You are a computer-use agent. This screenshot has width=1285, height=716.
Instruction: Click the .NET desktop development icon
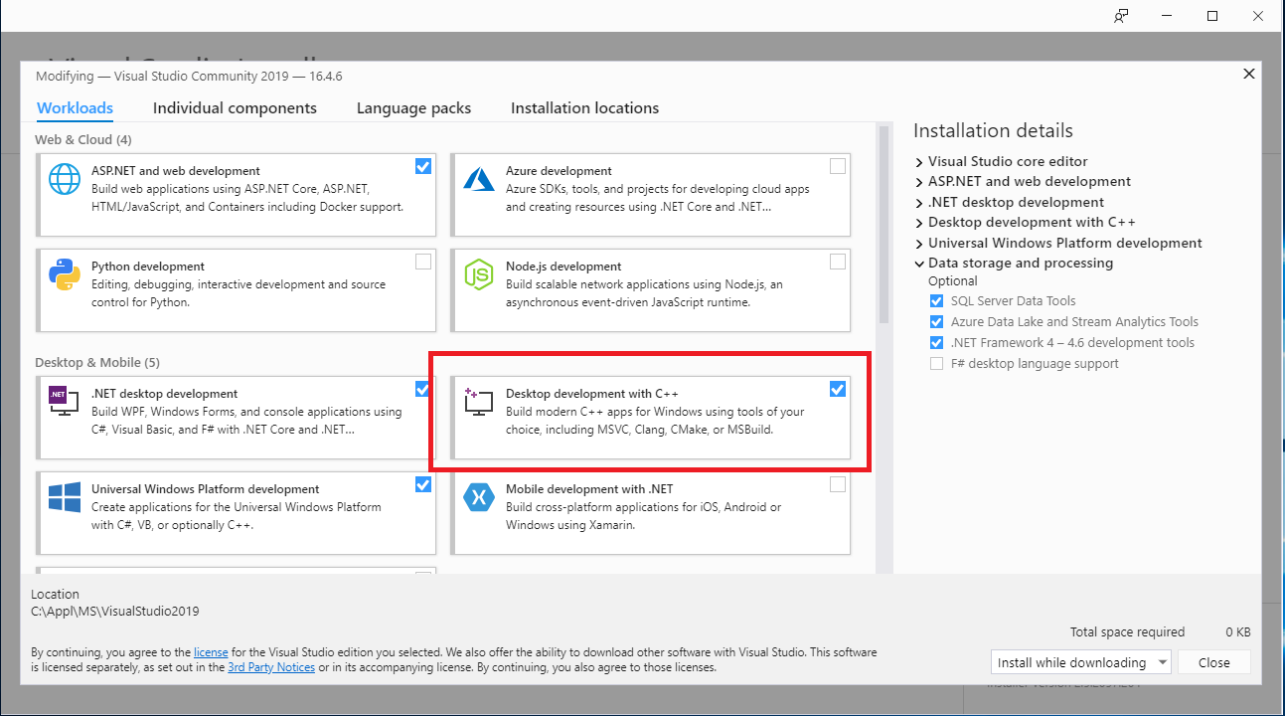[65, 401]
